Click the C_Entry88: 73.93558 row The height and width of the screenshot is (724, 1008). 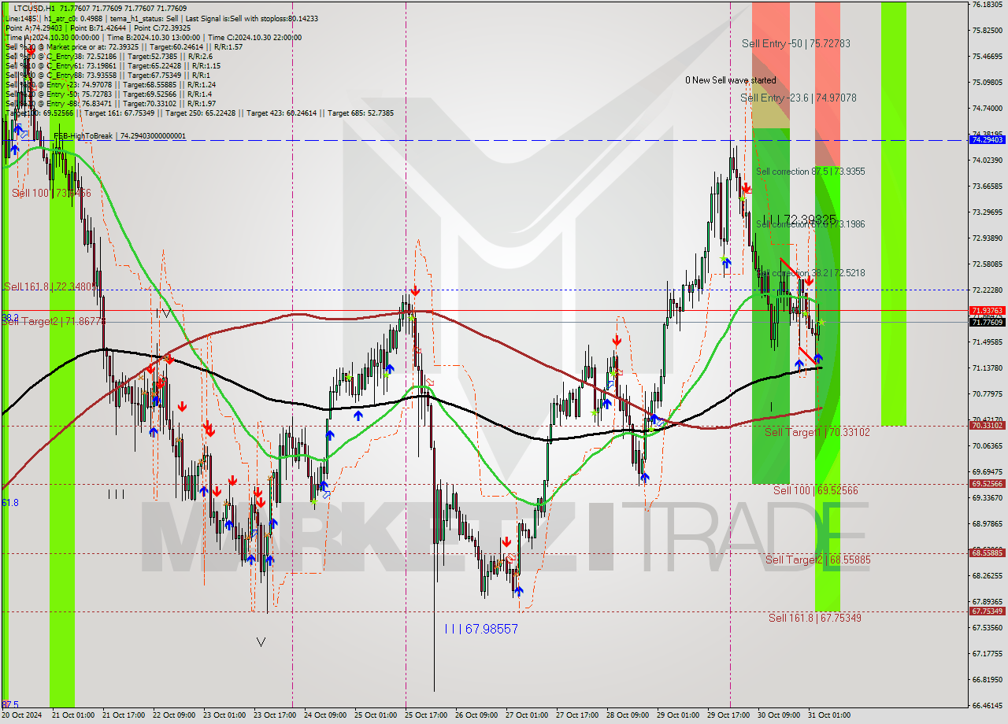coord(109,75)
